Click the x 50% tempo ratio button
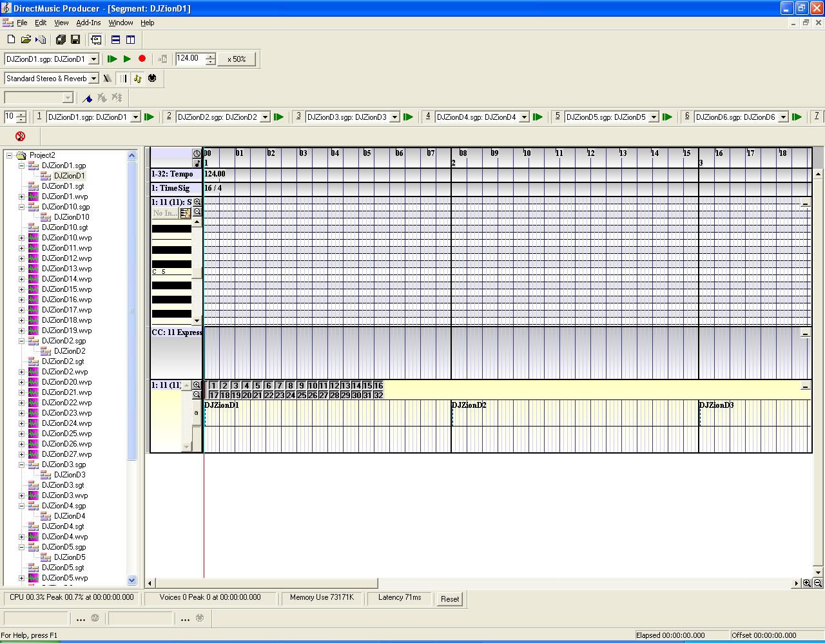This screenshot has width=825, height=643. (237, 59)
